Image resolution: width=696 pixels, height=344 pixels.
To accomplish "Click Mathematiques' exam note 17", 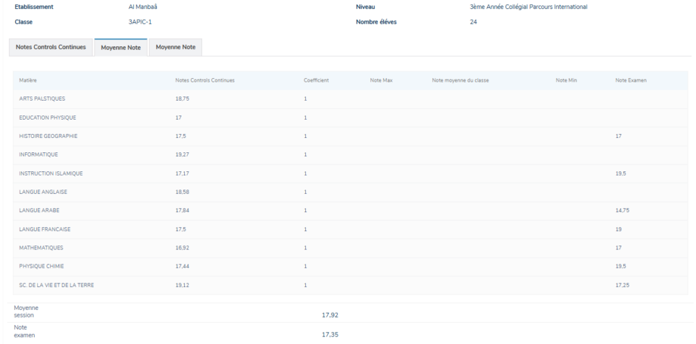I will (619, 247).
